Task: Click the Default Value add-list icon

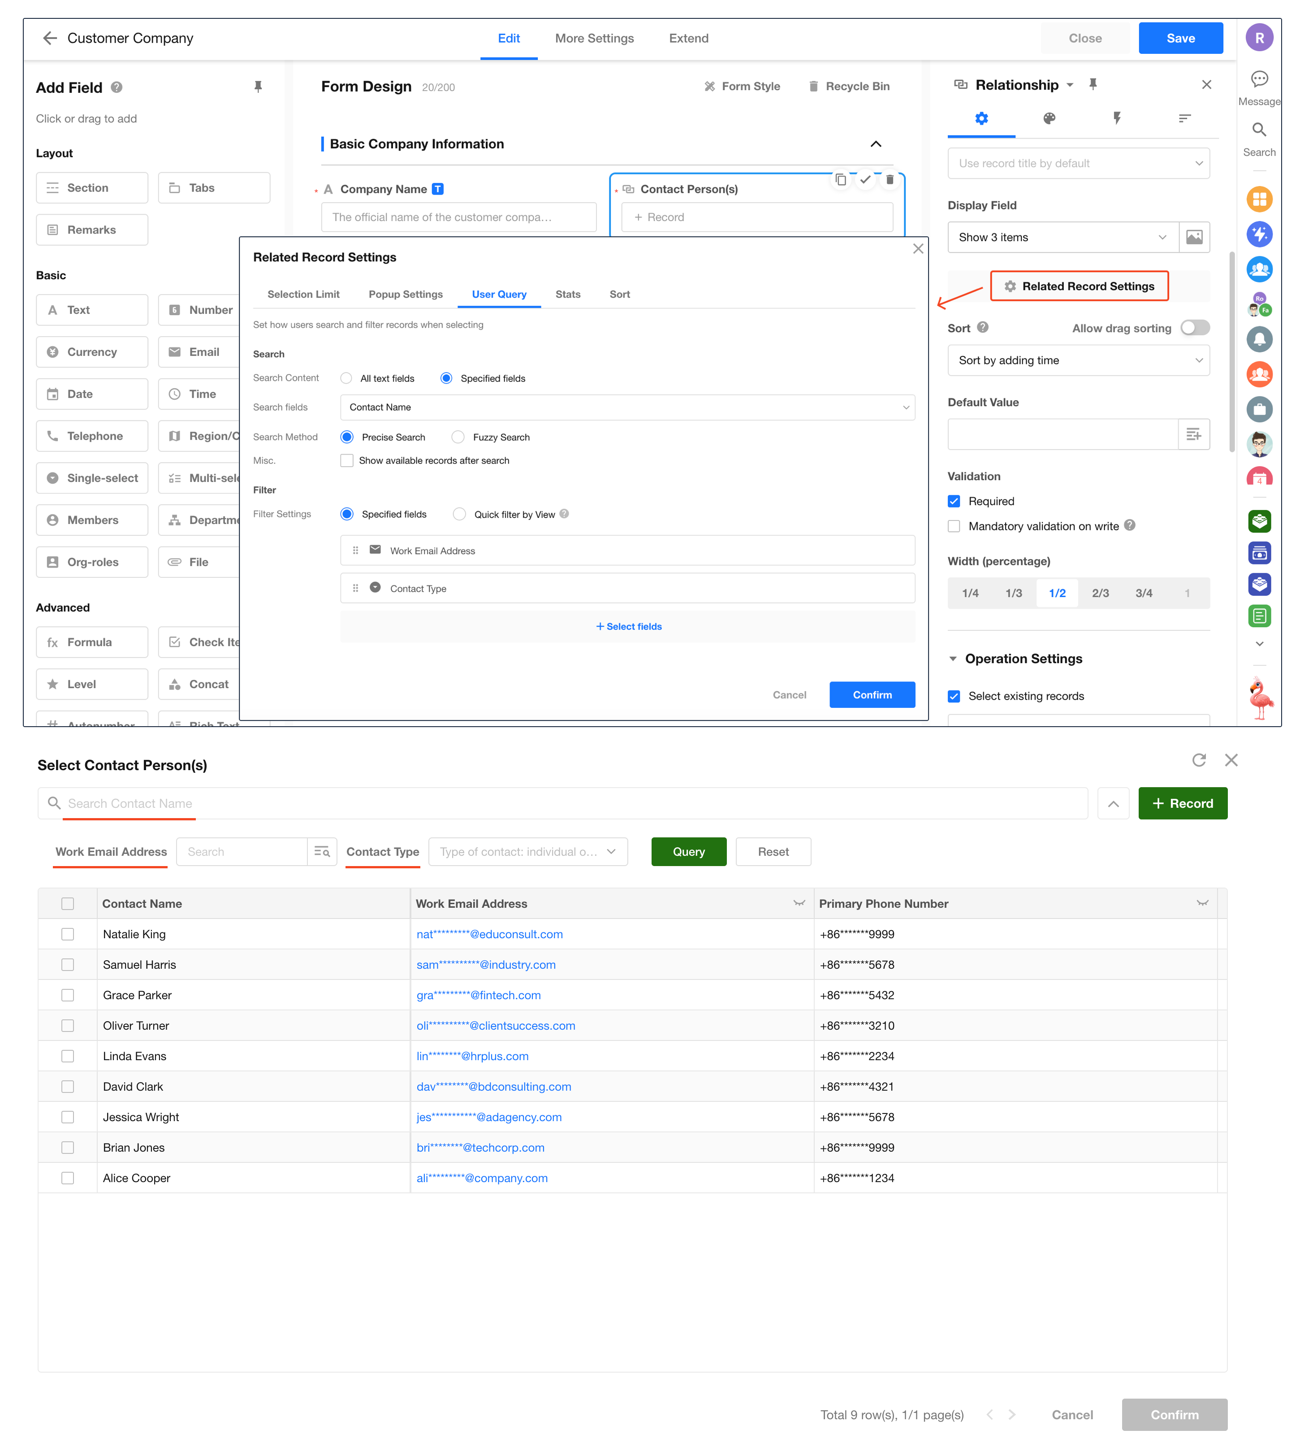Action: [x=1193, y=434]
